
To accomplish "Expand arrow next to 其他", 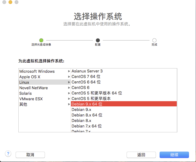I will (69, 104).
